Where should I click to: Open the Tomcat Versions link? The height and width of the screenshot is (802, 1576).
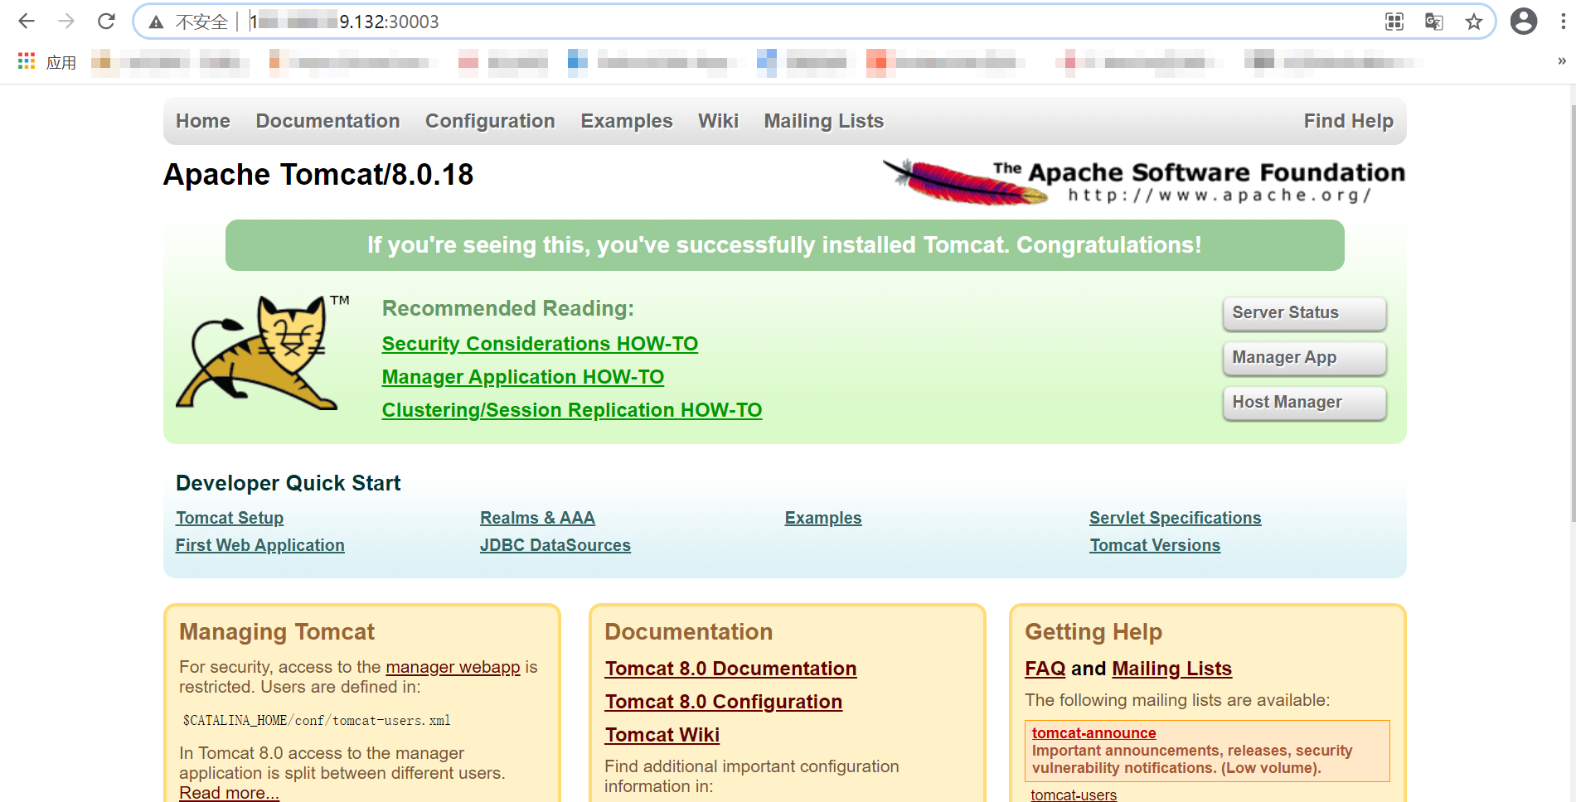click(1155, 545)
